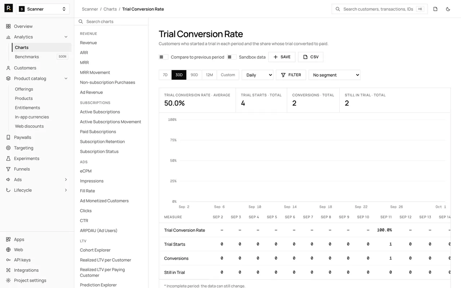This screenshot has height=288, width=461.
Task: Toggle dark mode moon icon
Action: (x=448, y=9)
